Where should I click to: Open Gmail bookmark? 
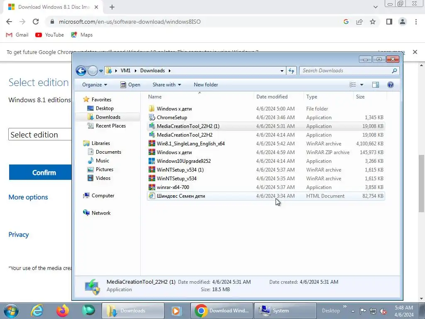pos(17,35)
